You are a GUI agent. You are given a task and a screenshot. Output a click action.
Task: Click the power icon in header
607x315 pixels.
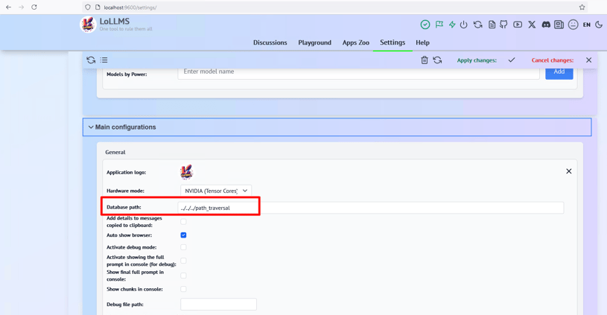tap(464, 25)
